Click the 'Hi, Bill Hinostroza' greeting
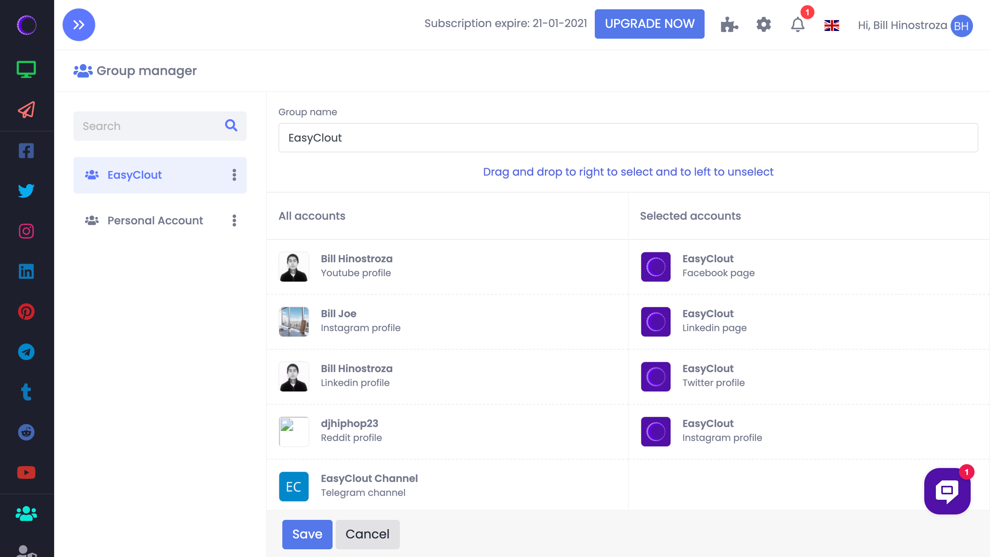 click(x=903, y=26)
